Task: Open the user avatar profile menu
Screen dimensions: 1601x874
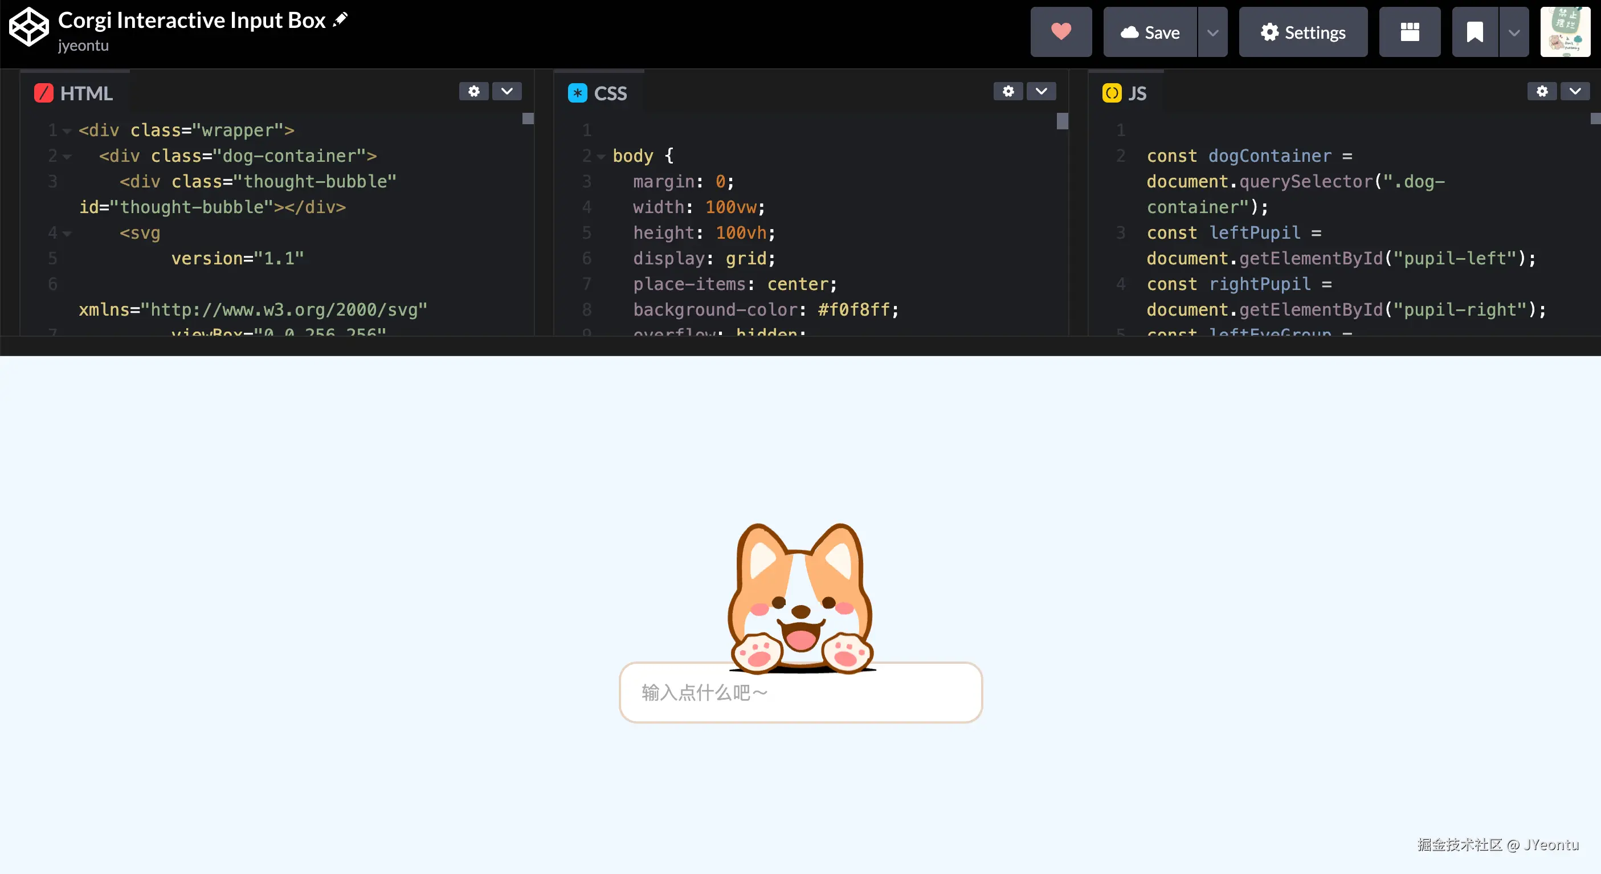Action: click(1565, 32)
